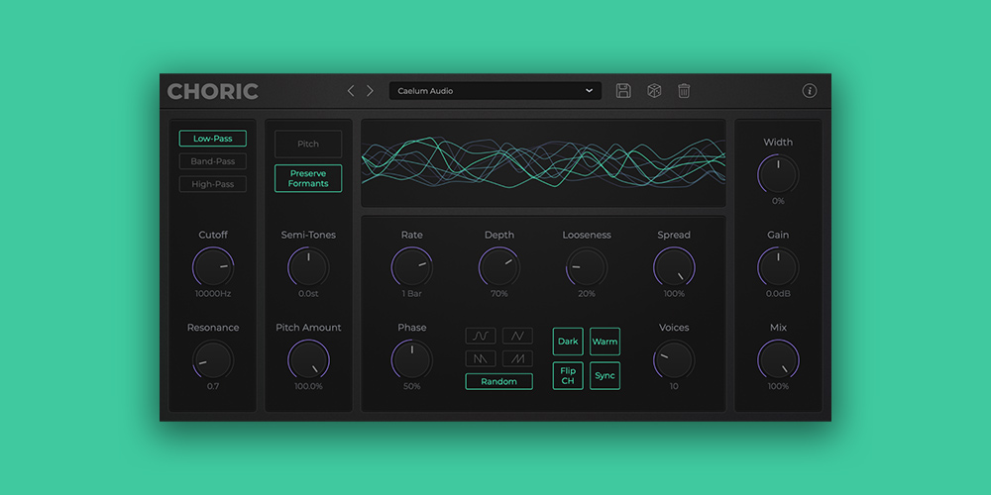Toggle the Flip CH button

pyautogui.click(x=568, y=375)
